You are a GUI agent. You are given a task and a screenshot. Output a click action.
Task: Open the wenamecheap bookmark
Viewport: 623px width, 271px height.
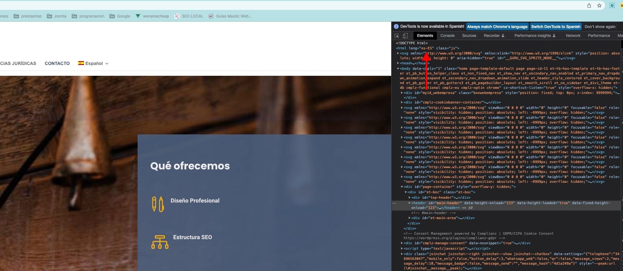pyautogui.click(x=152, y=16)
